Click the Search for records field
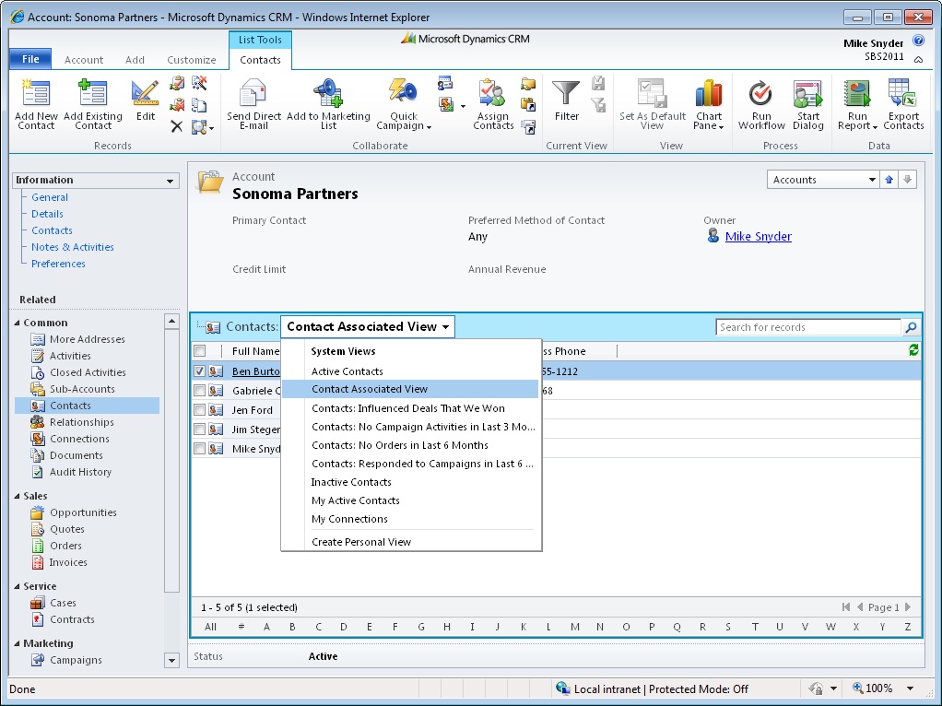Screen dimensions: 942x706 click(x=807, y=326)
